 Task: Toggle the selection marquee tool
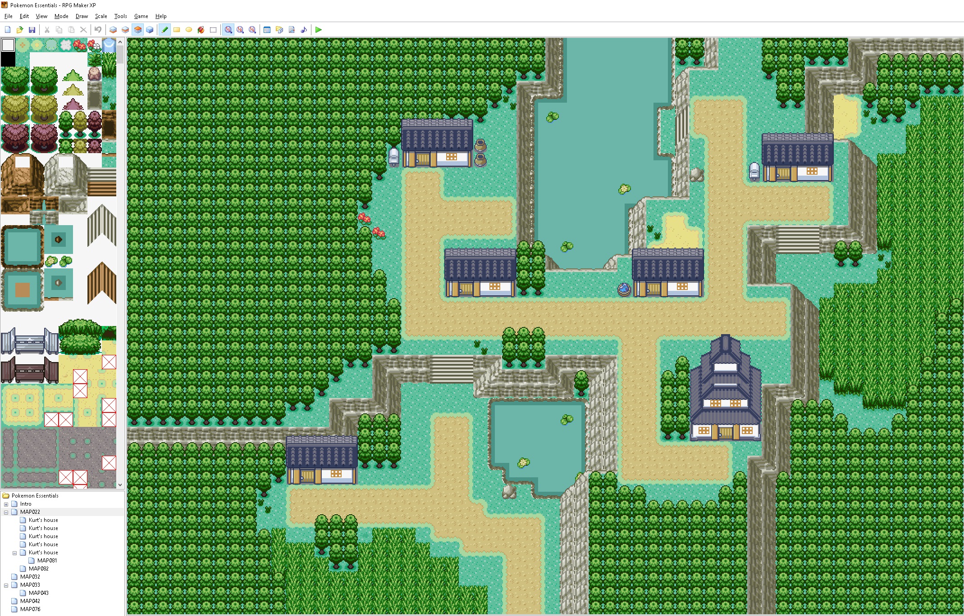(213, 30)
